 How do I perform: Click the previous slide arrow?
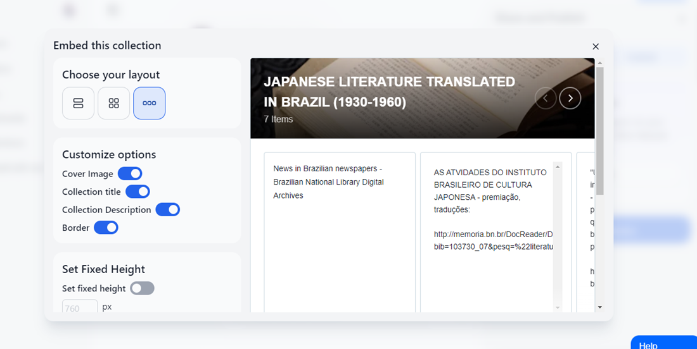click(x=546, y=98)
